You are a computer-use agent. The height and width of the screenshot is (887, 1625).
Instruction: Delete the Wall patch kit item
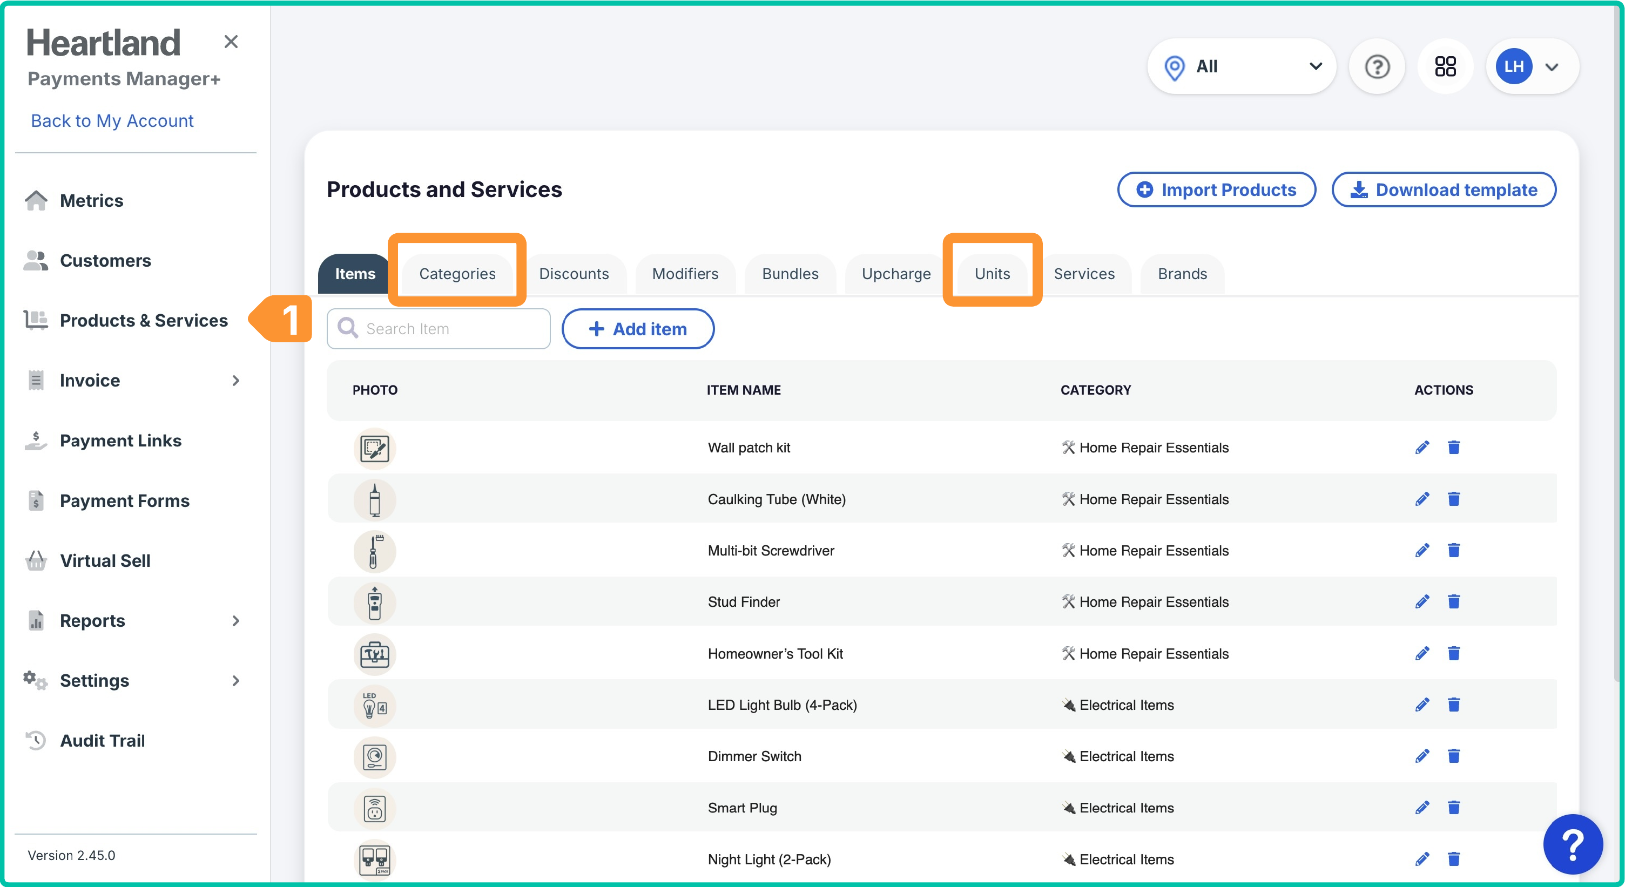(x=1453, y=448)
